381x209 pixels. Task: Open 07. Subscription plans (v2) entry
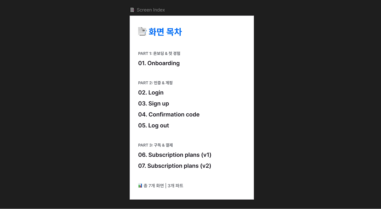coord(175,166)
